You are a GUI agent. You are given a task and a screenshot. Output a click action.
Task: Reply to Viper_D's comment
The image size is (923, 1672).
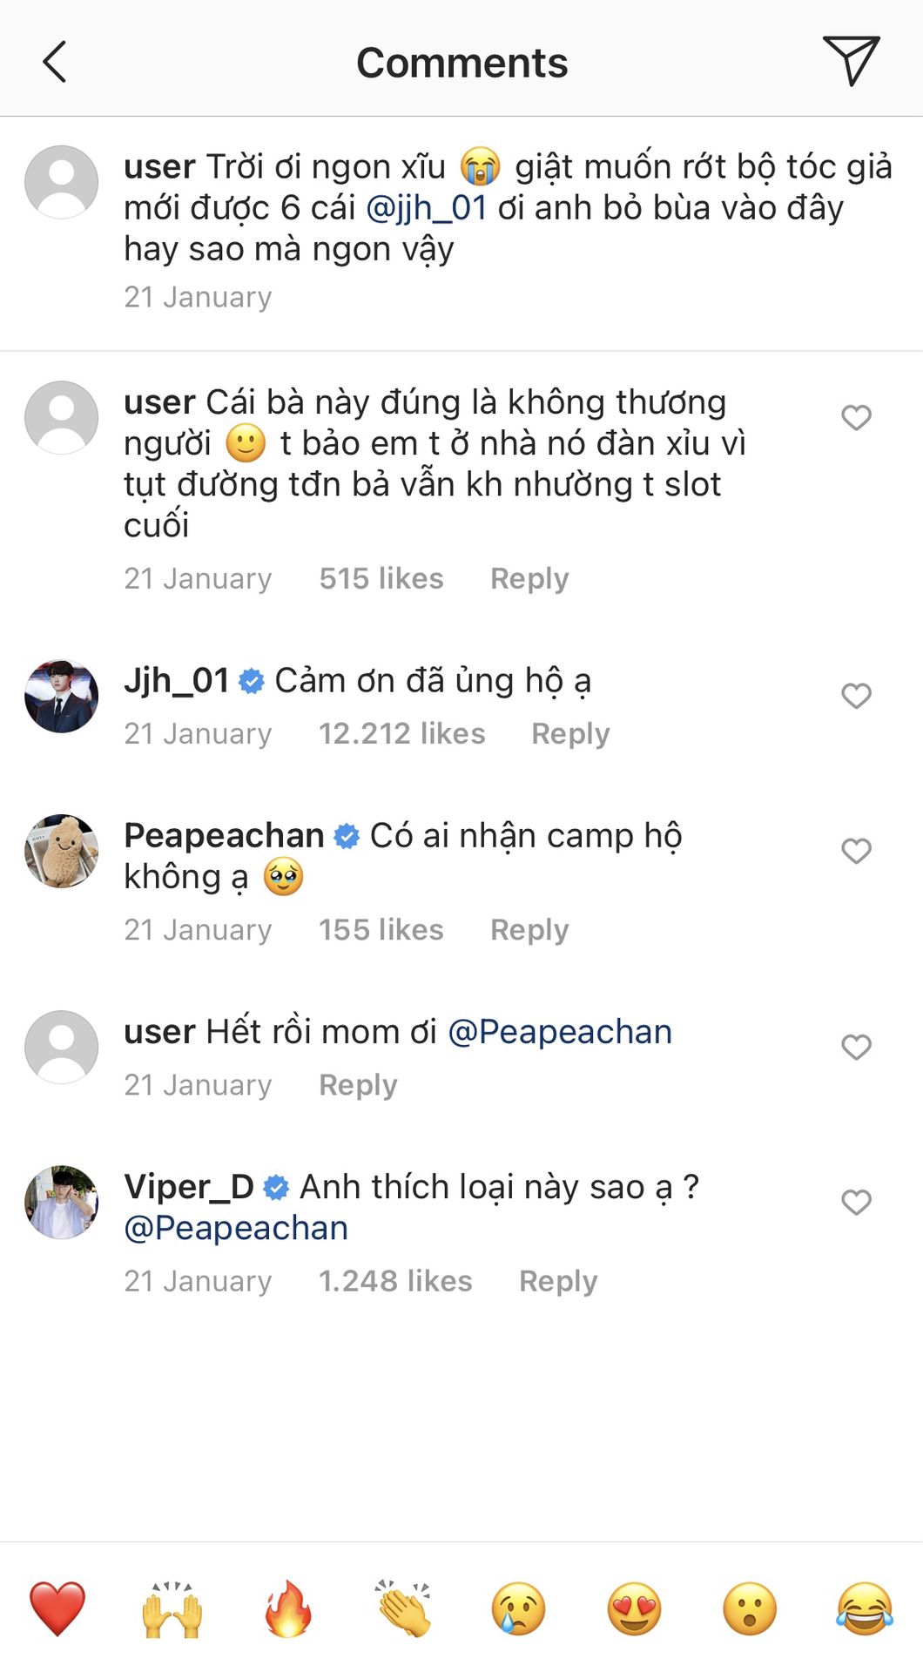(558, 1281)
